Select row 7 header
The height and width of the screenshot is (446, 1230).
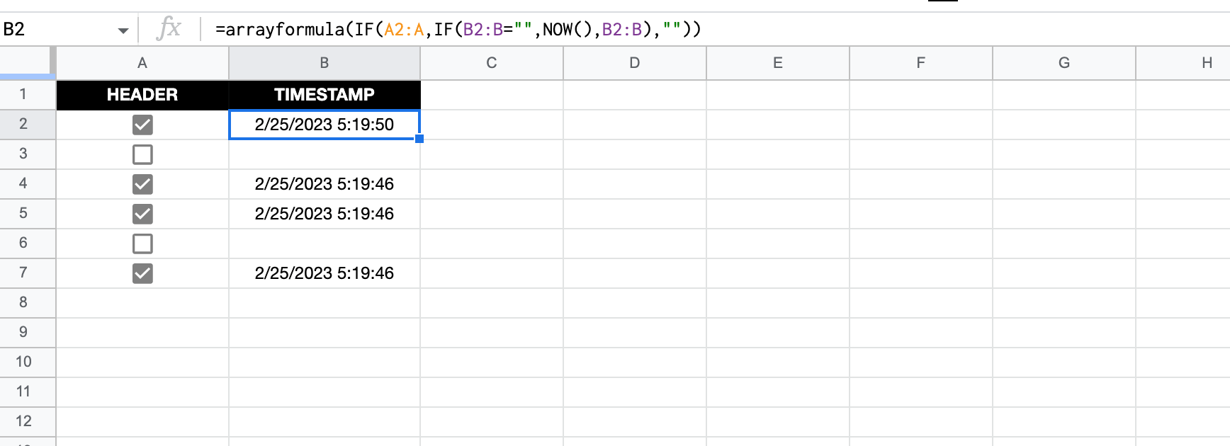[28, 273]
